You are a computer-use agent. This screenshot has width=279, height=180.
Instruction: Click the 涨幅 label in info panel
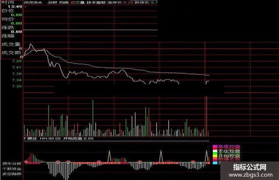(x=8, y=36)
